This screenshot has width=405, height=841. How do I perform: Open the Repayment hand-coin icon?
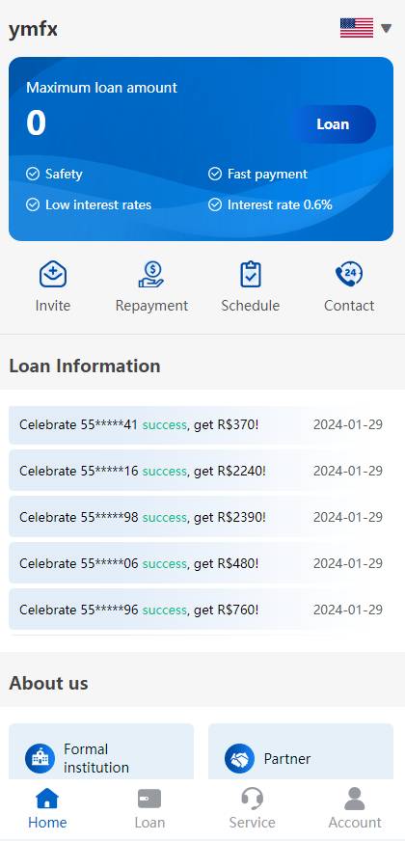pyautogui.click(x=151, y=275)
